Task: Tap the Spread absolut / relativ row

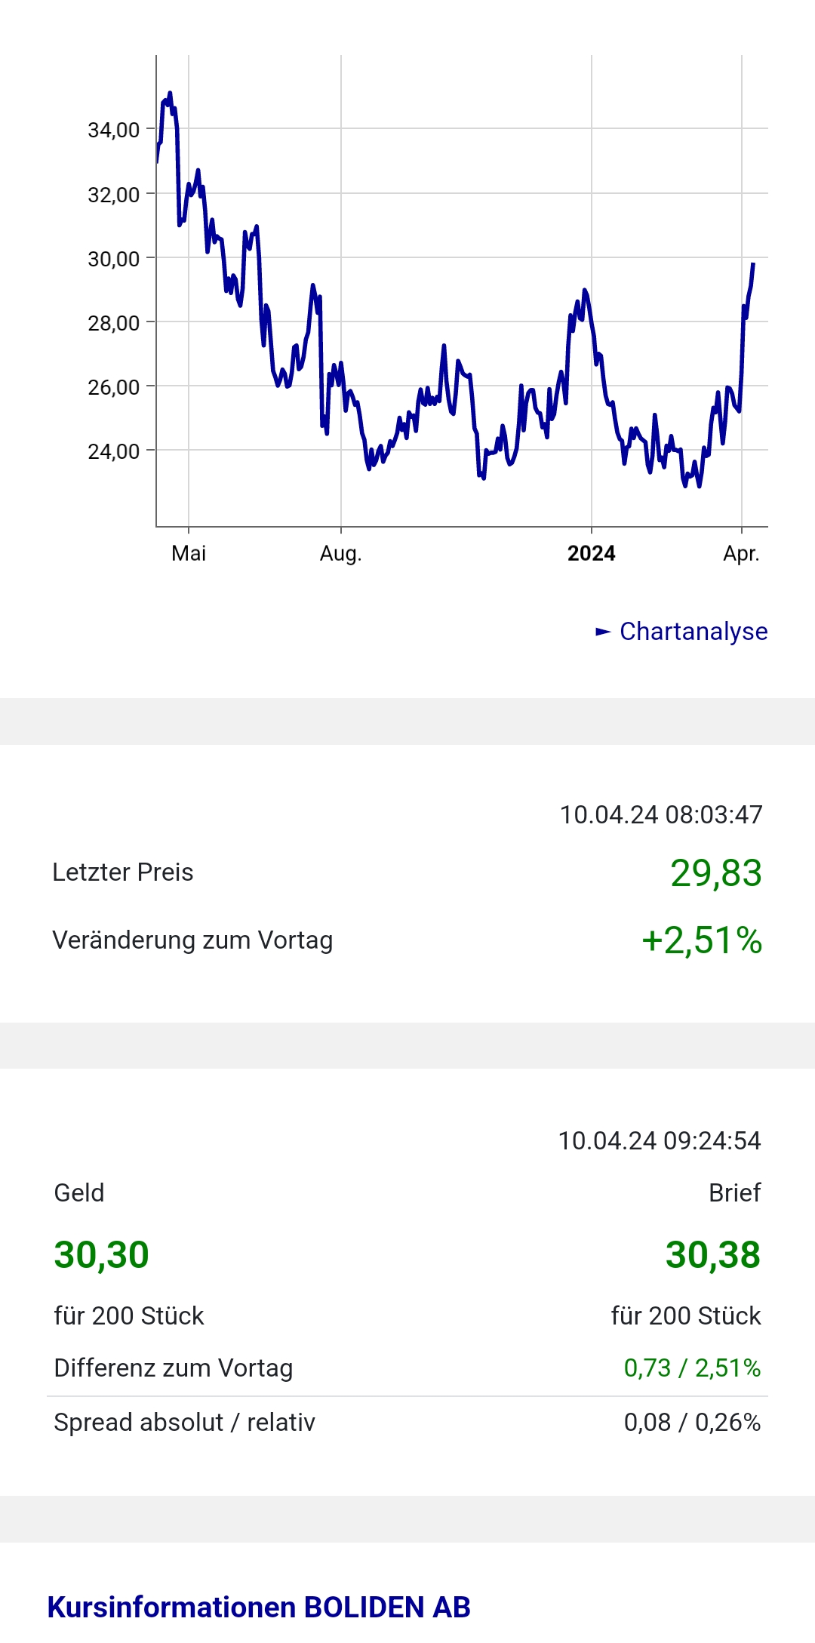Action: 407,1423
